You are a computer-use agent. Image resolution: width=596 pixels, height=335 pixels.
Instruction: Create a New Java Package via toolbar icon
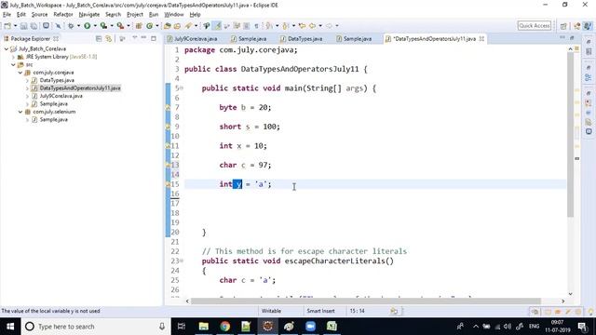(x=139, y=26)
